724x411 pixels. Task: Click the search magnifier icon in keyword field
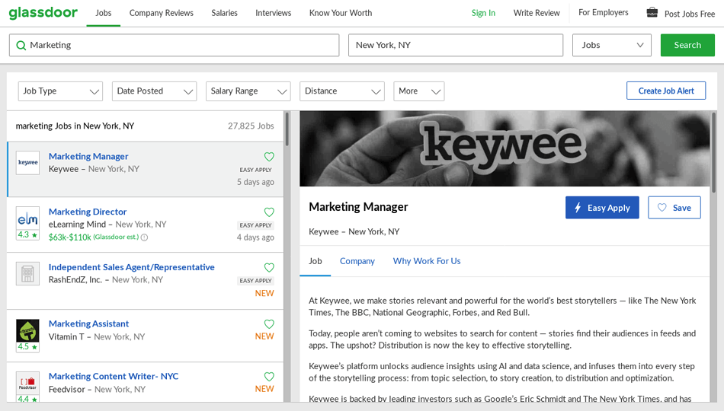(21, 45)
